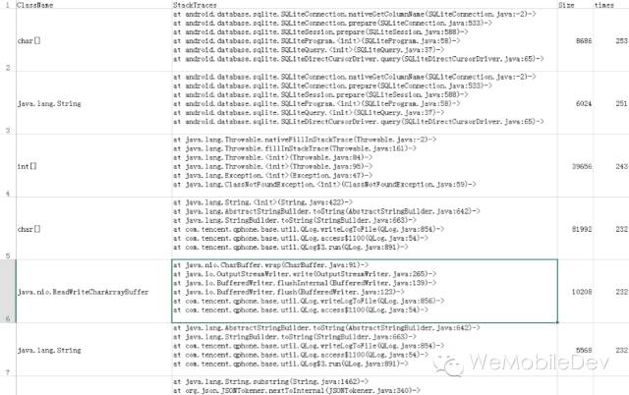Select the stack trace cell with JSONTokener.nextToInternal
The width and height of the screenshot is (629, 395).
tap(365, 386)
